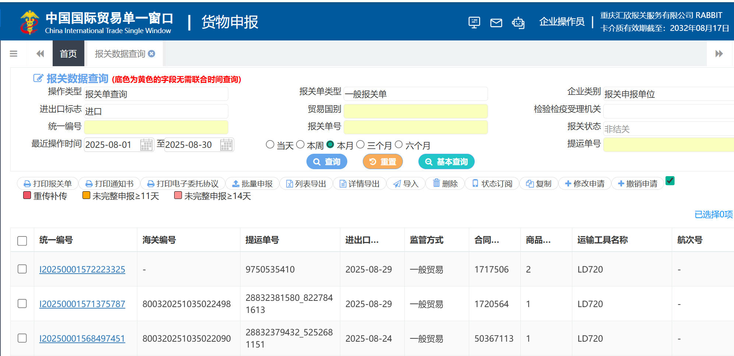Viewport: 734px width, 356px height.
Task: Select the 三个月 radio option
Action: pyautogui.click(x=361, y=145)
